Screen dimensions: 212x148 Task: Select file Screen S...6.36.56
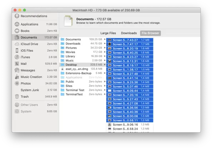[130, 108]
